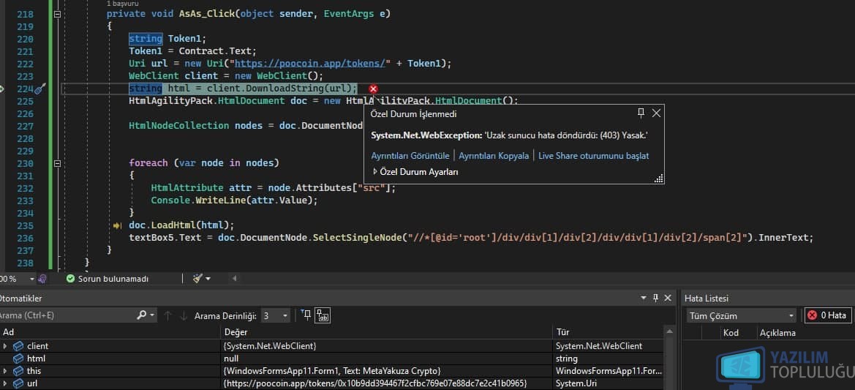Expand the url variable row
This screenshot has width=855, height=390.
pos(5,383)
